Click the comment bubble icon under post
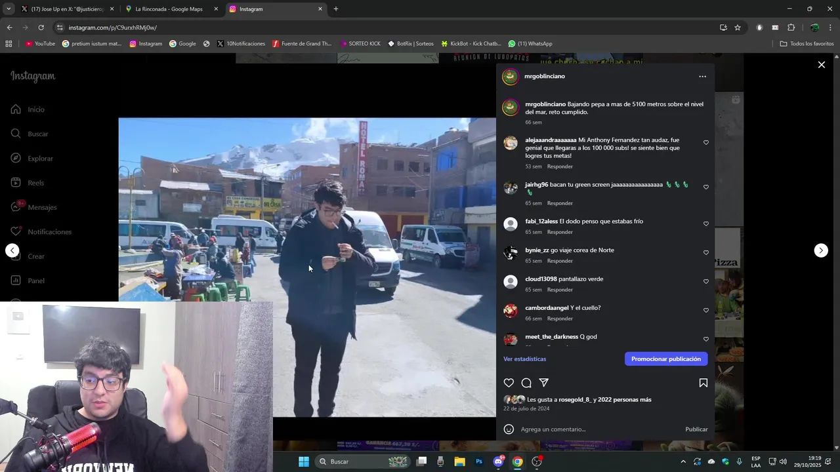 tap(526, 383)
